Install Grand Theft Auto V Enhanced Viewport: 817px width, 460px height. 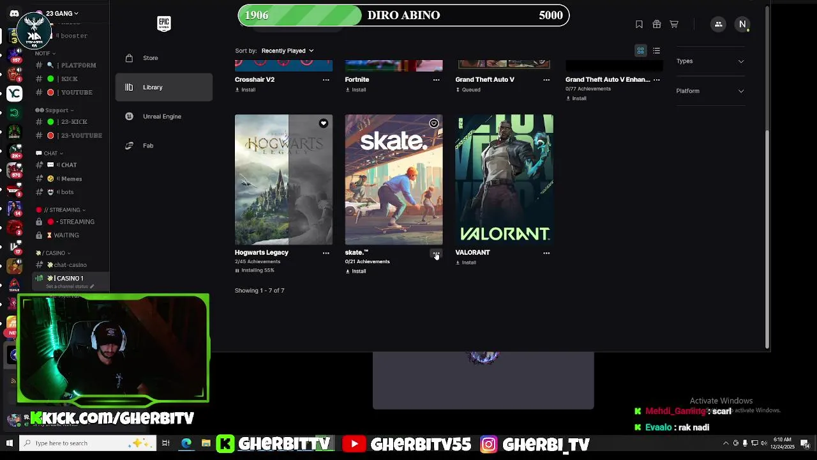pyautogui.click(x=576, y=98)
